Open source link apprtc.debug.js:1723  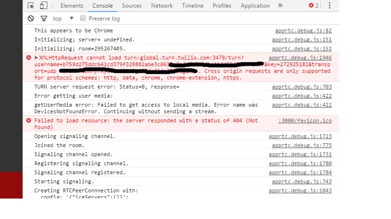click(300, 136)
